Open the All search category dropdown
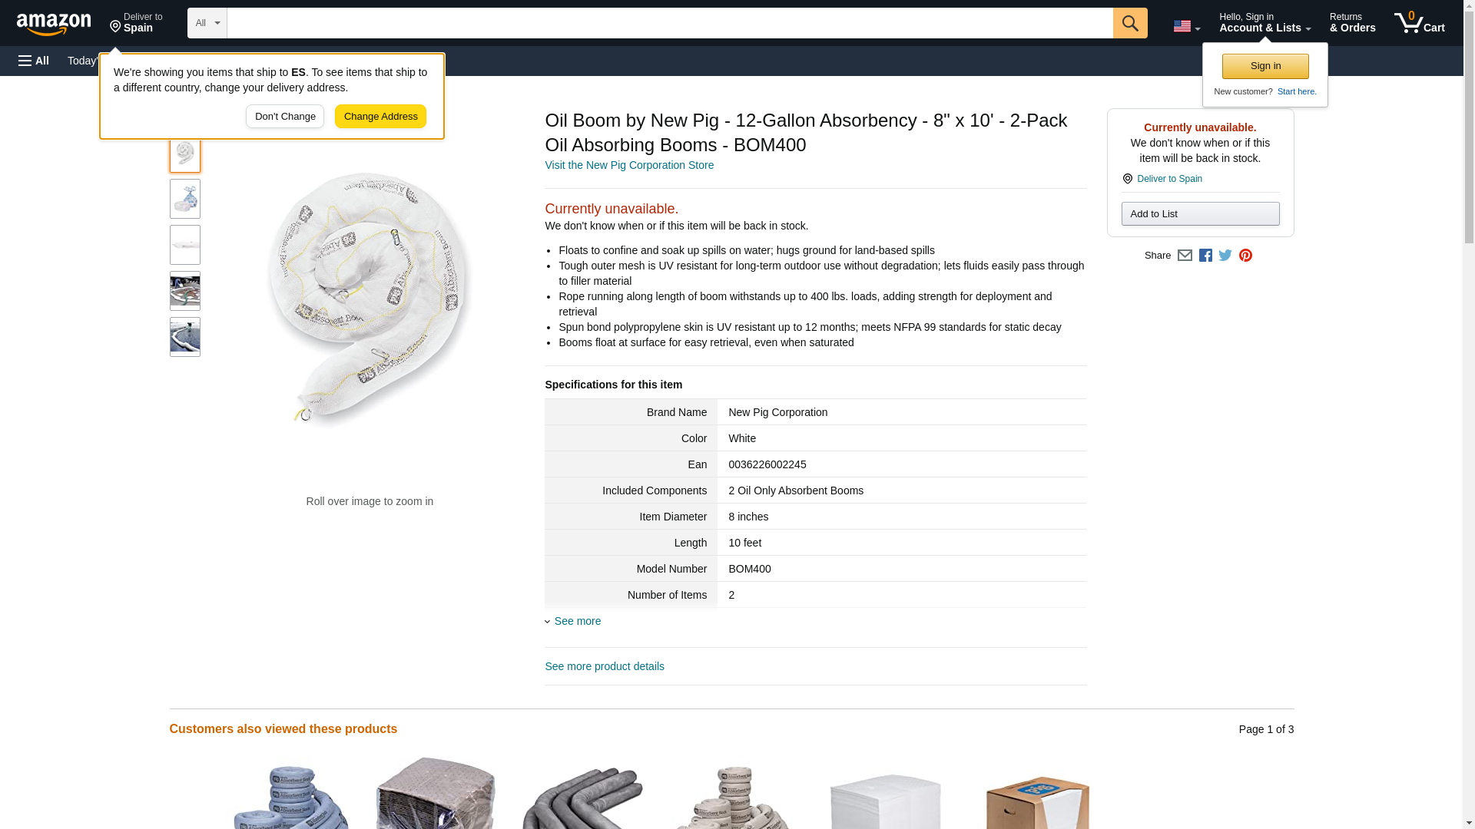 coord(207,23)
